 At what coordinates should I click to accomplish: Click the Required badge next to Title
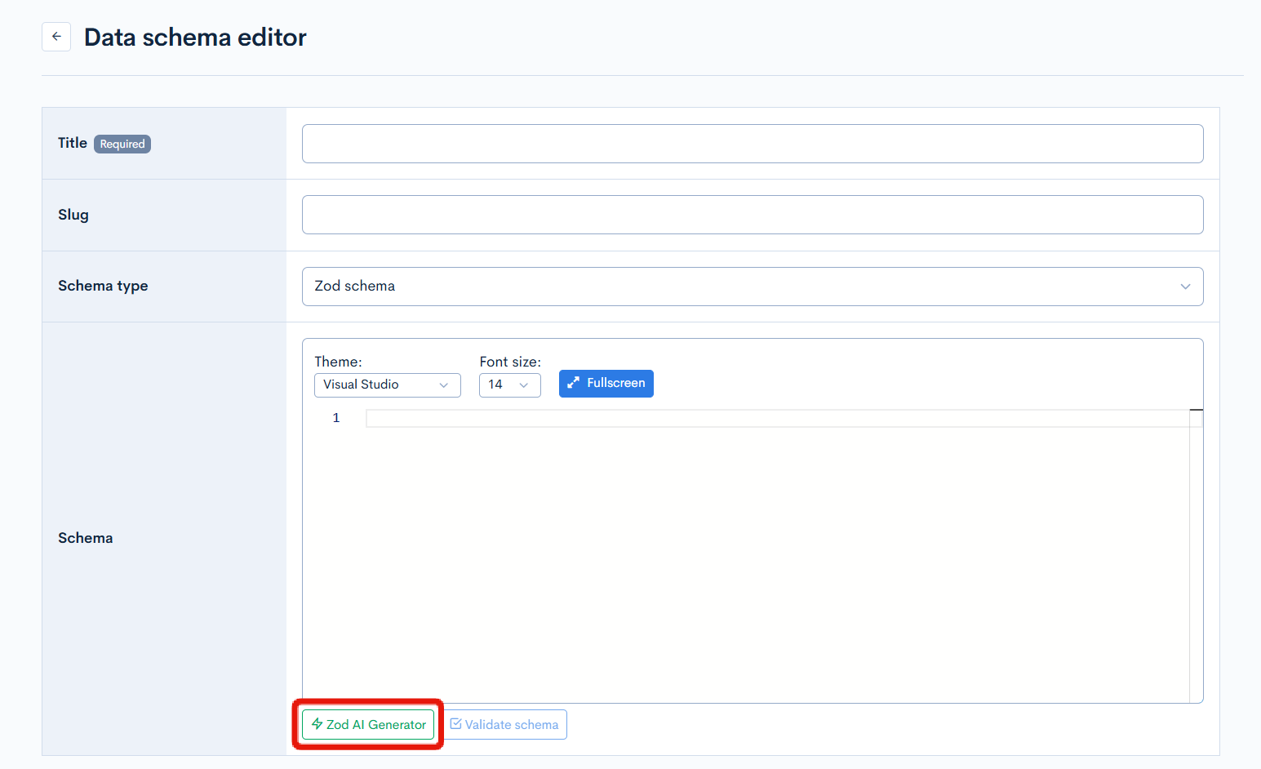[122, 144]
